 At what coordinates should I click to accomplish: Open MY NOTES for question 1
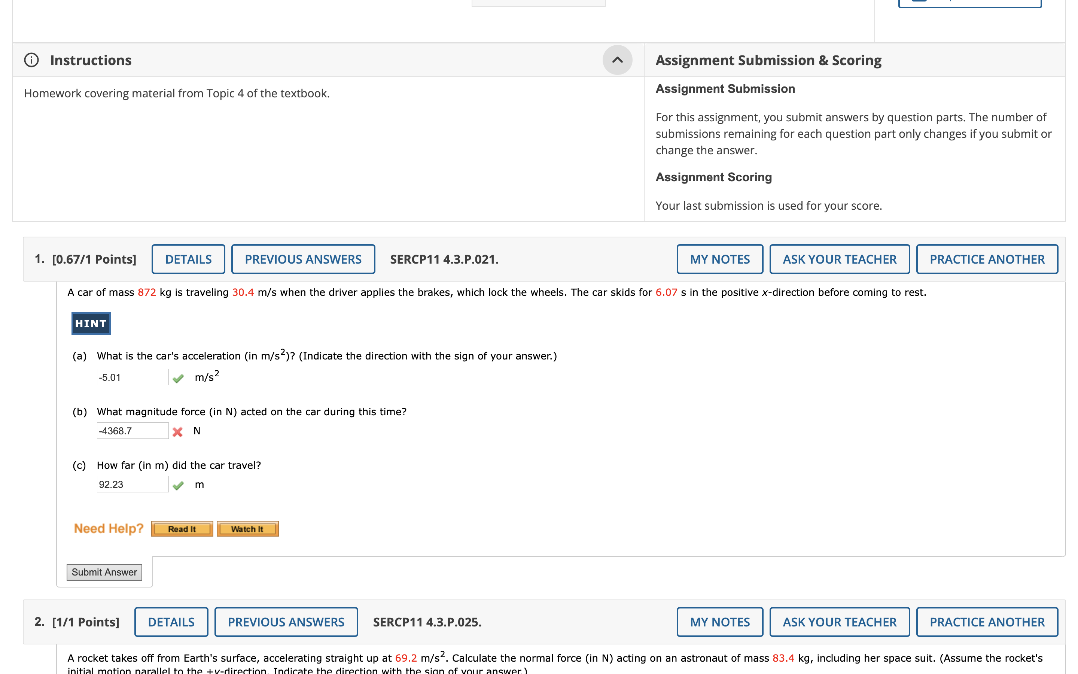coord(719,259)
